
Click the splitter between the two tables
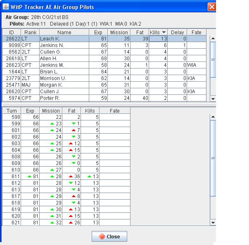click(x=109, y=105)
